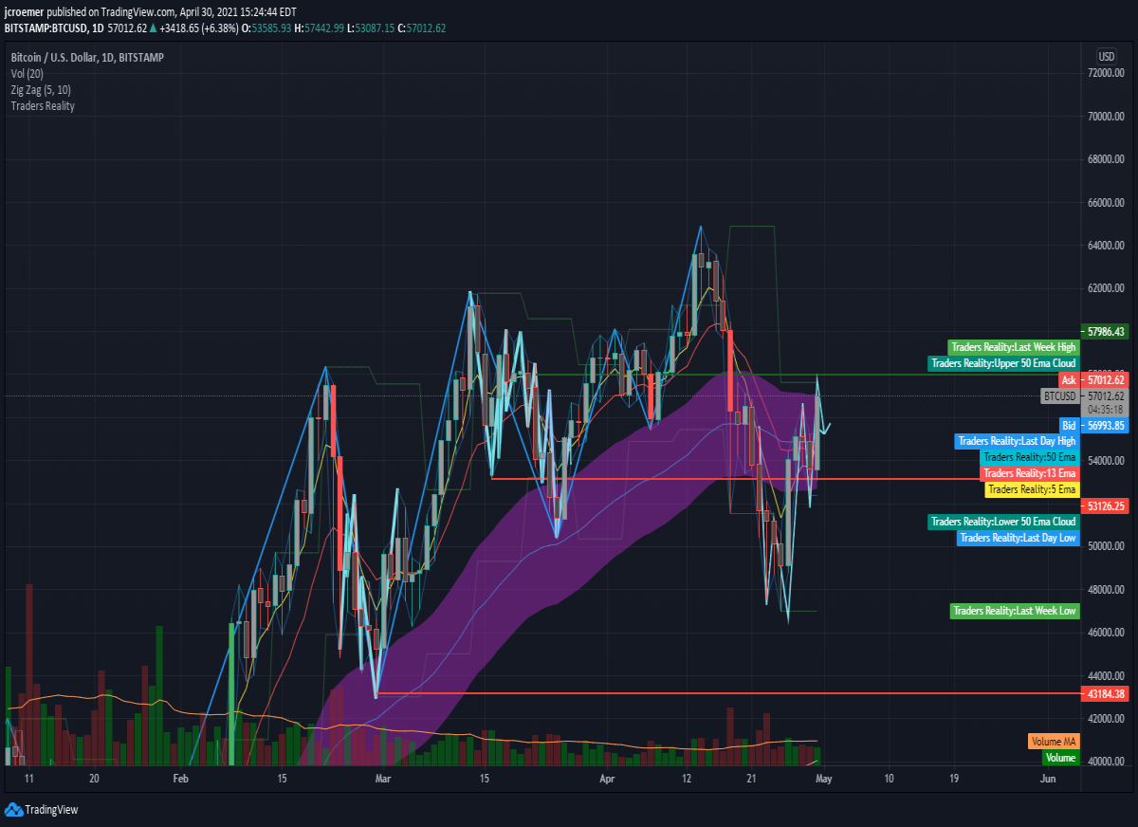Click the 54000.00 price axis label
Image resolution: width=1138 pixels, height=827 pixels.
pos(1107,461)
